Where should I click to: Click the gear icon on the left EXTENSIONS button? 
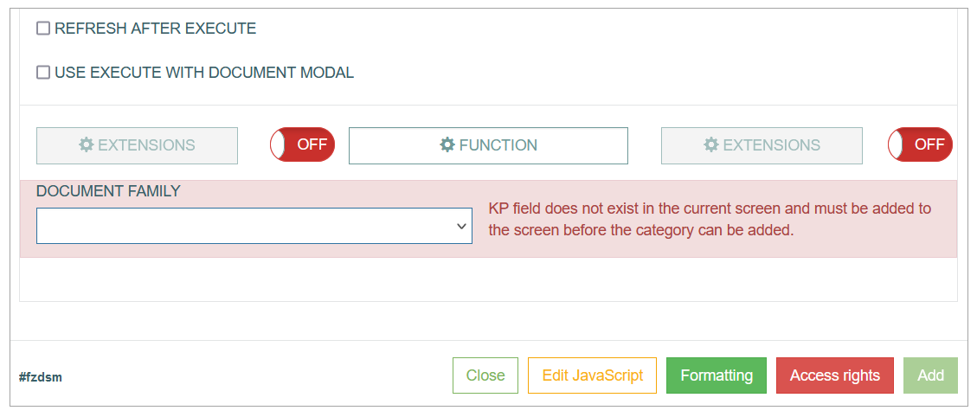click(x=86, y=145)
